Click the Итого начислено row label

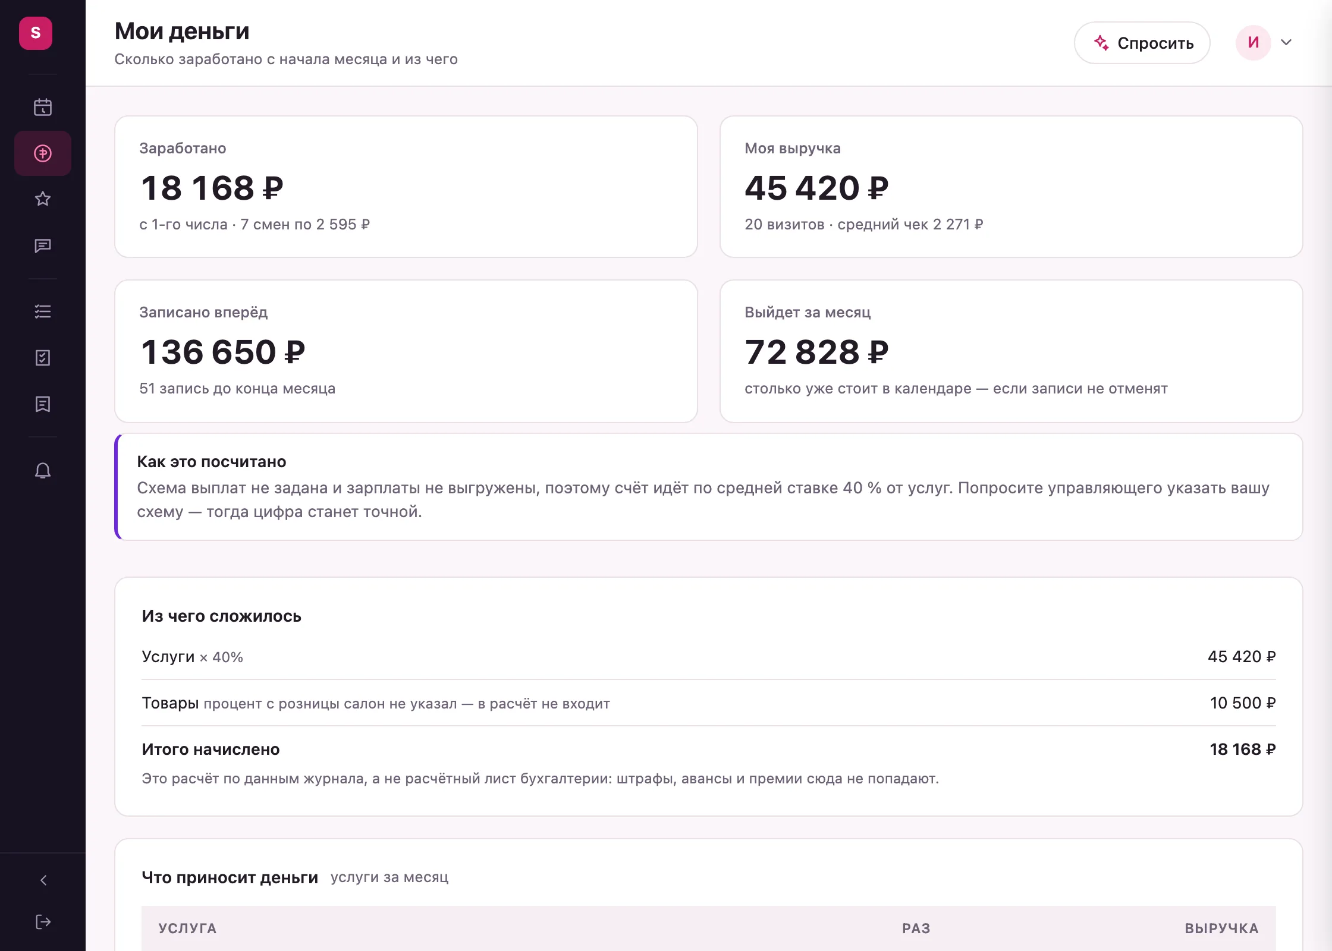pos(211,750)
